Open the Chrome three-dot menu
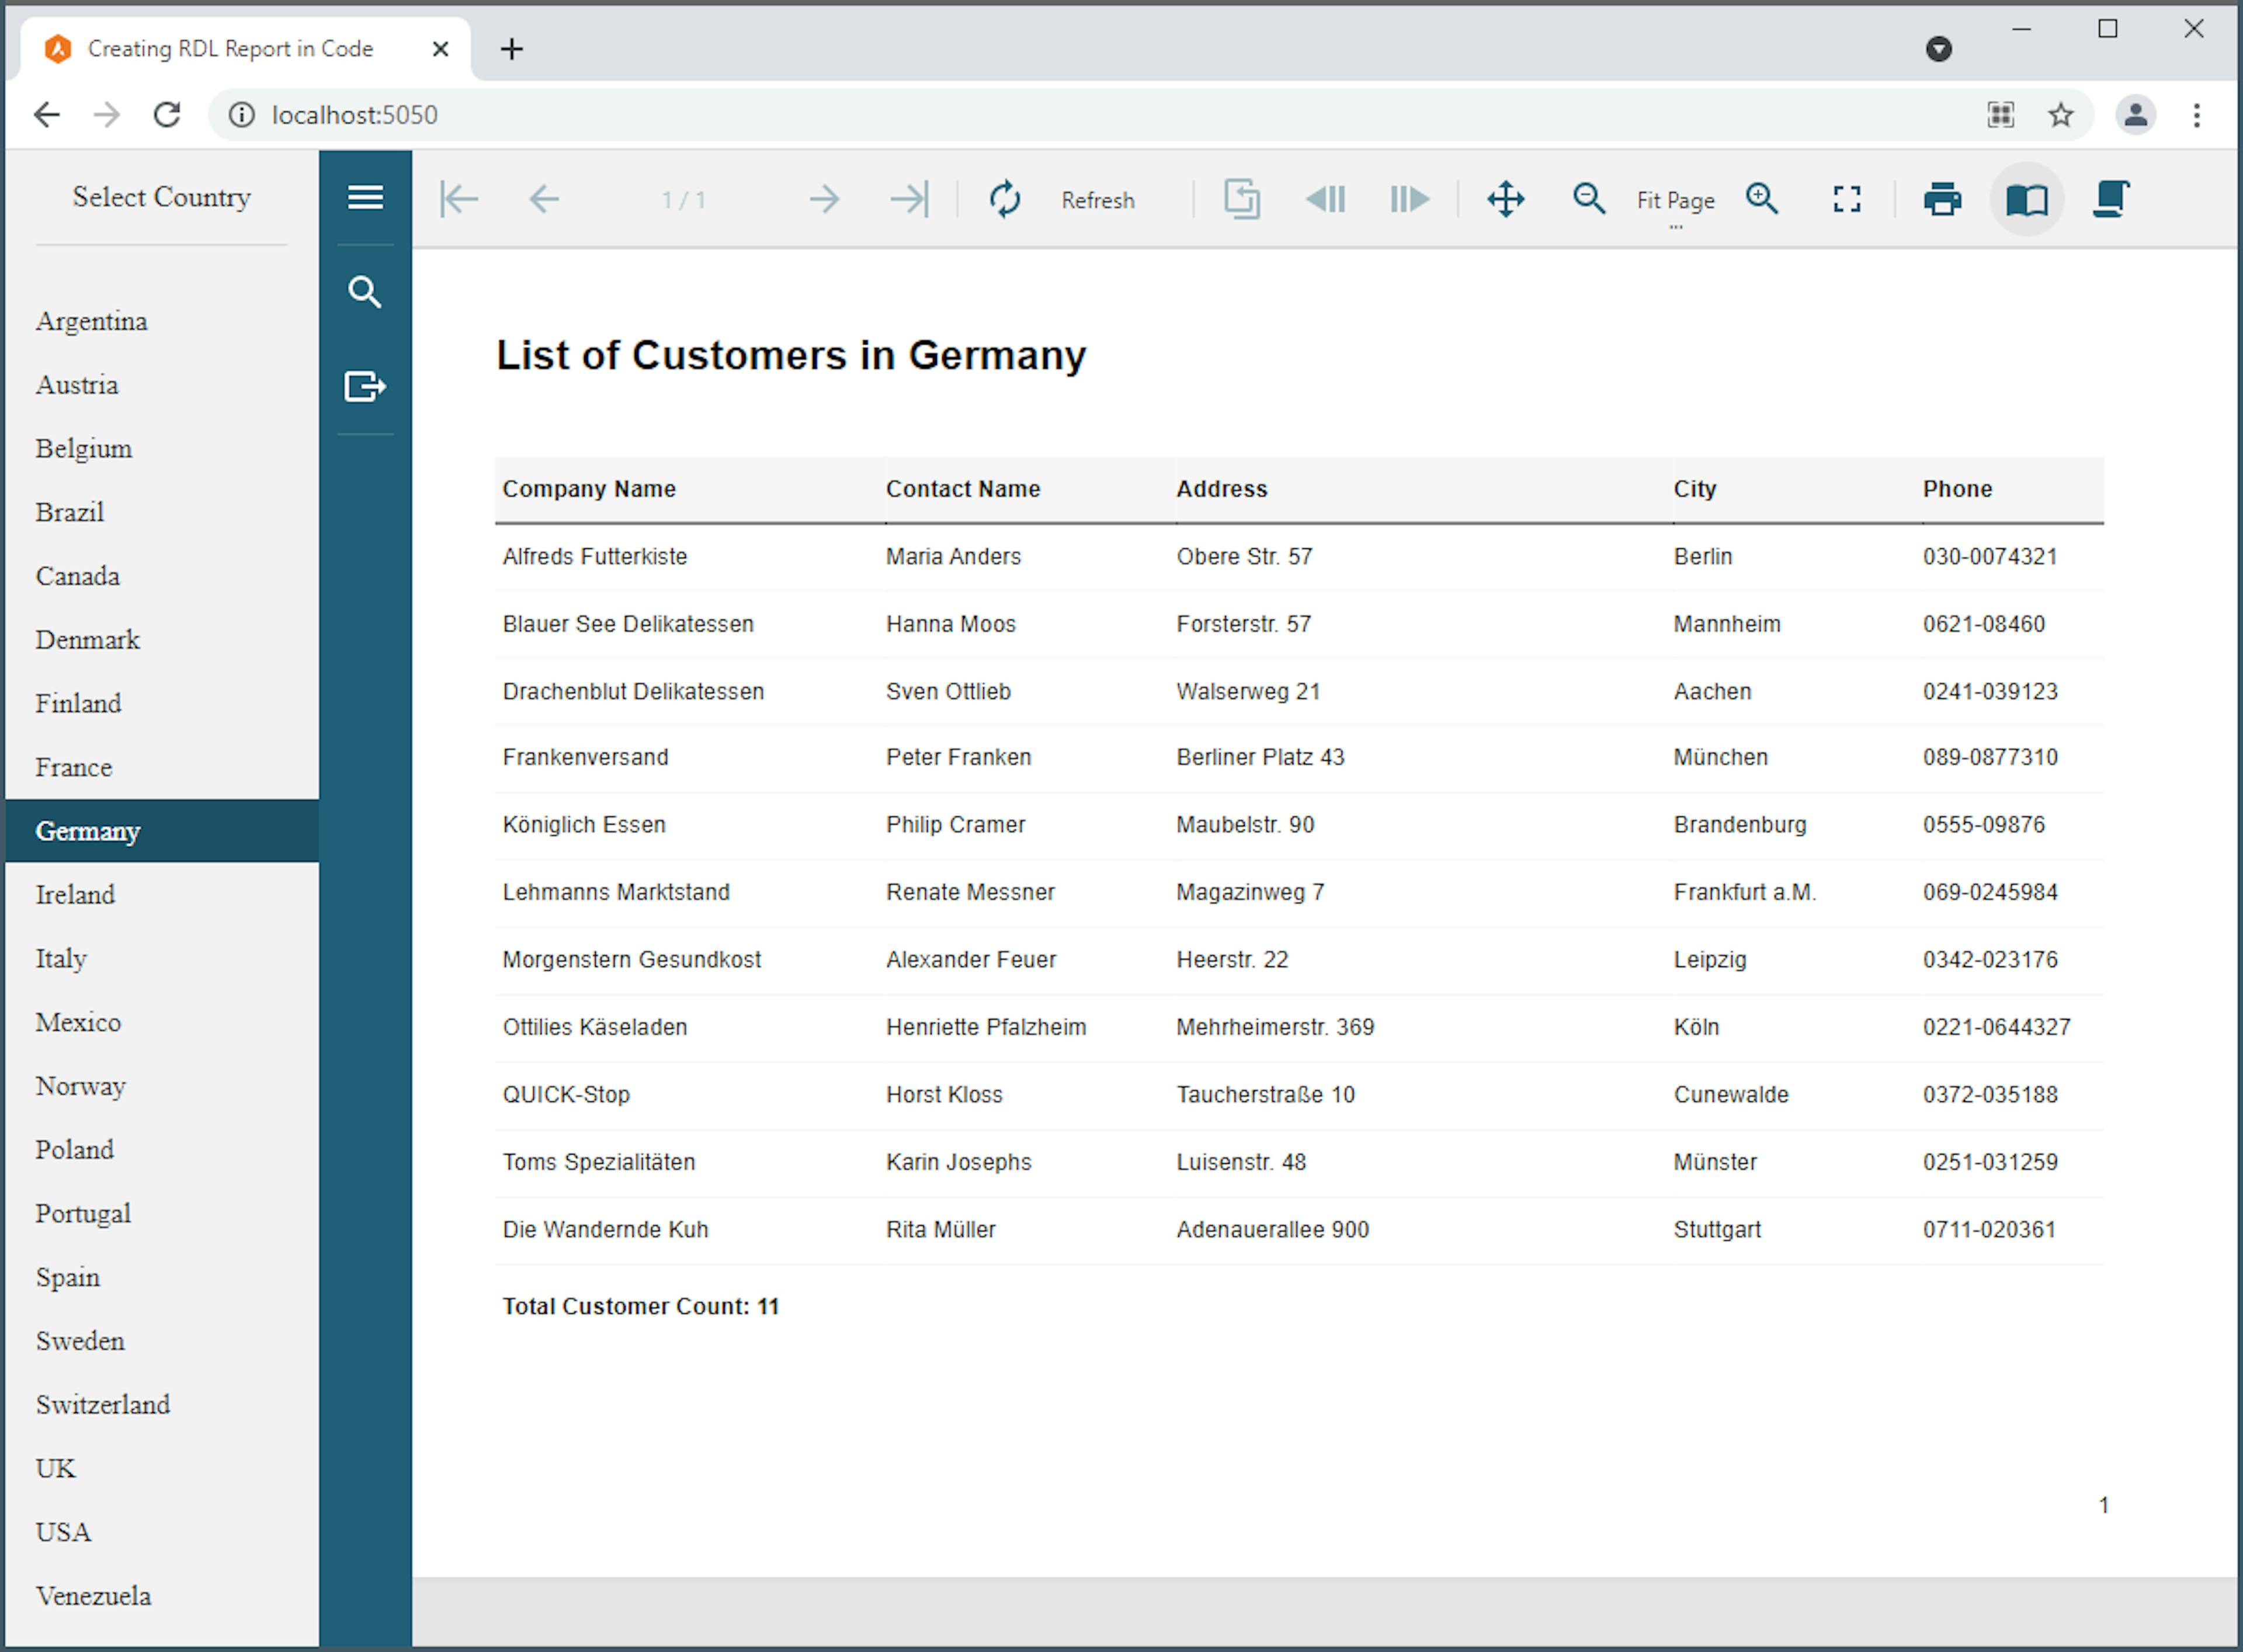The height and width of the screenshot is (1652, 2243). click(2196, 115)
